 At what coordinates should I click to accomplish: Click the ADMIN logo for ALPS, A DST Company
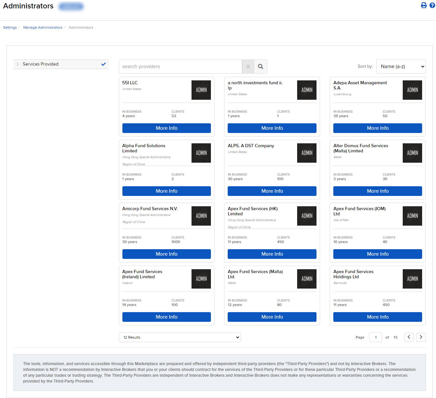[306, 153]
